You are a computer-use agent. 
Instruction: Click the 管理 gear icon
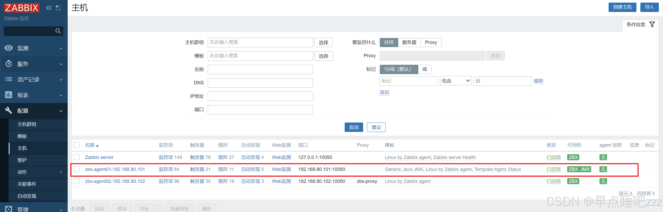(x=9, y=209)
